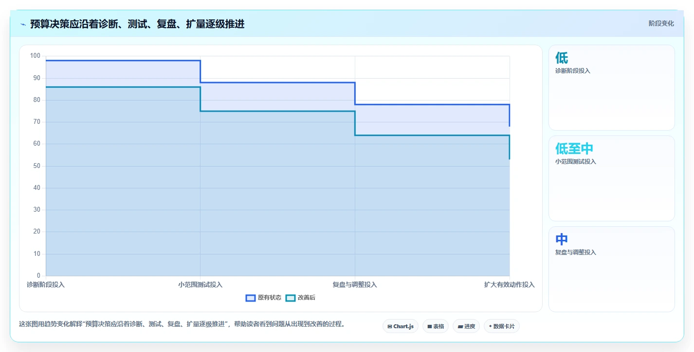Image resolution: width=694 pixels, height=352 pixels.
Task: Click the chart description sentence below the chart
Action: tap(182, 324)
